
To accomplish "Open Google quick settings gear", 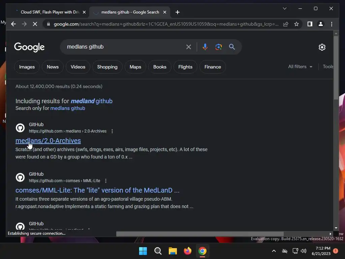I will [x=322, y=47].
